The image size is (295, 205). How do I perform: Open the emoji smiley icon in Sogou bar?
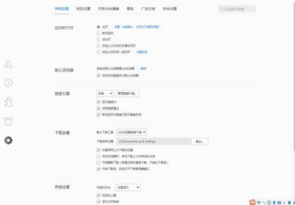point(269,203)
